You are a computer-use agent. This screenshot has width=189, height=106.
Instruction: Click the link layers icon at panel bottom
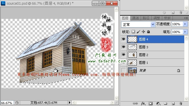coord(135,104)
